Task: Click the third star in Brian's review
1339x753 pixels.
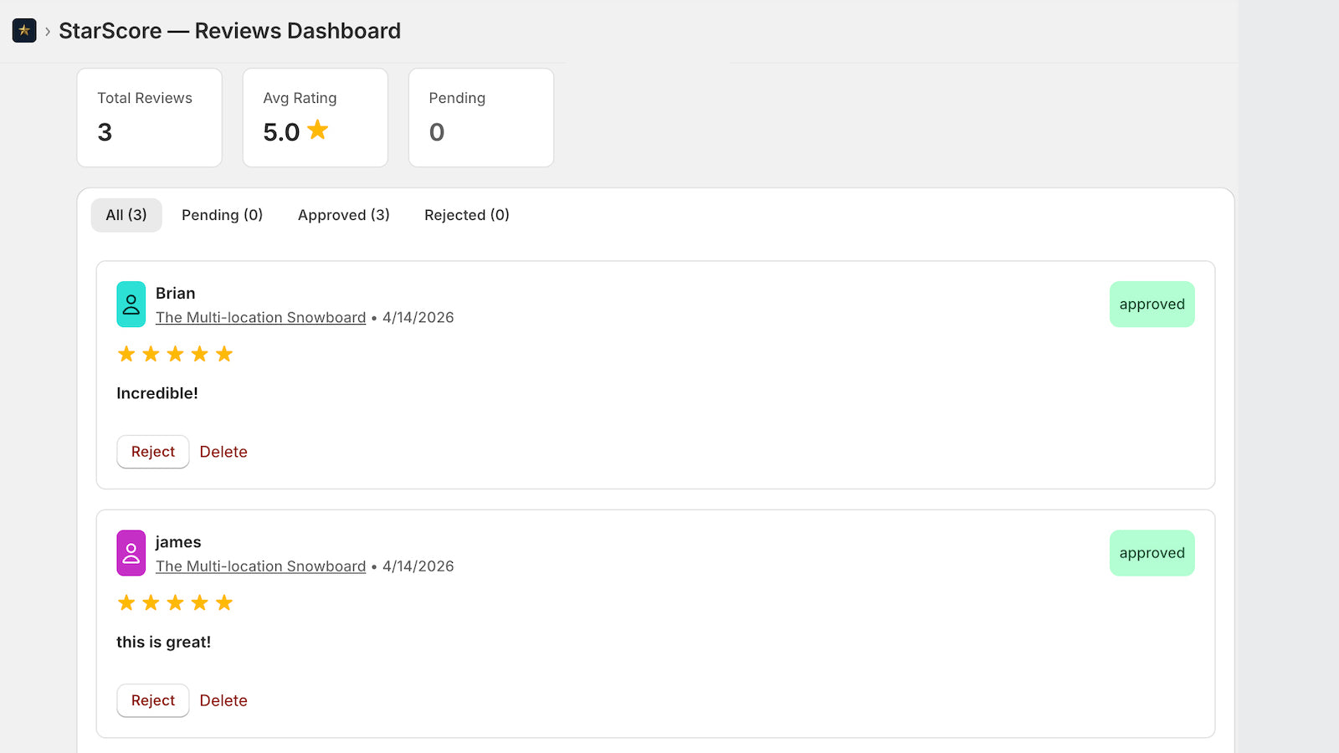Action: [x=175, y=354]
